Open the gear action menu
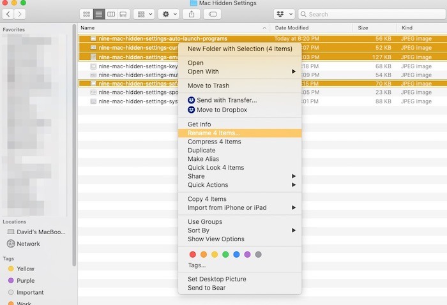Viewport: 447px width, 305px height. (x=169, y=14)
